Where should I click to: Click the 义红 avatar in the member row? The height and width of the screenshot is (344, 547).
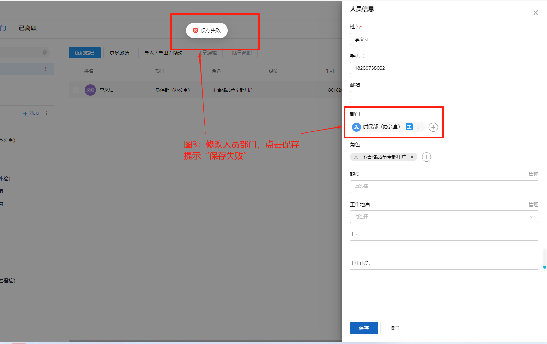pyautogui.click(x=90, y=90)
